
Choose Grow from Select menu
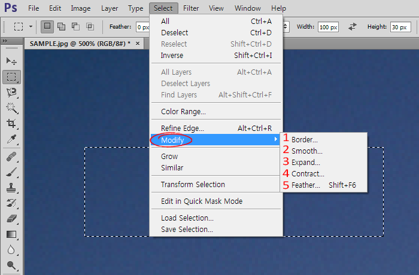point(216,156)
